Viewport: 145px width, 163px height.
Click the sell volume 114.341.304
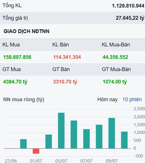(x=67, y=57)
